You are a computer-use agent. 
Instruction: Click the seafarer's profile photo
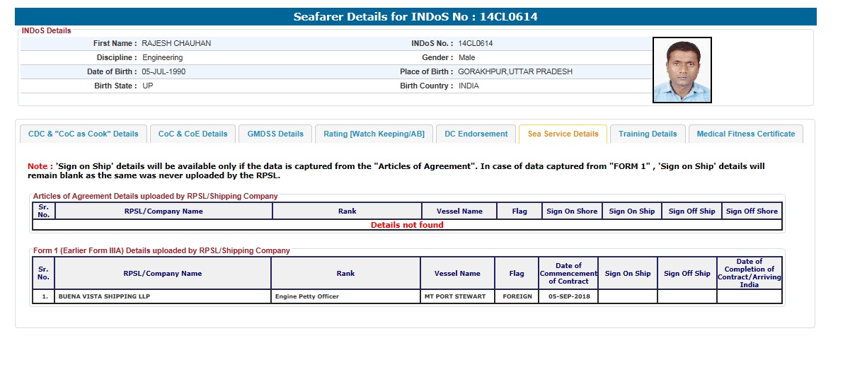coord(682,70)
